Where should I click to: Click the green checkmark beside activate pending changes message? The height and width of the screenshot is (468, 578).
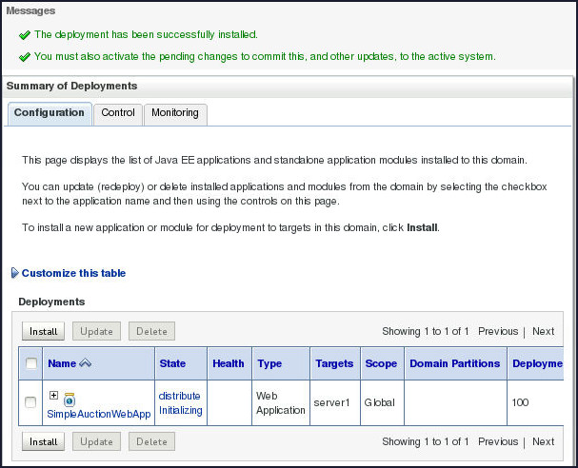click(25, 57)
